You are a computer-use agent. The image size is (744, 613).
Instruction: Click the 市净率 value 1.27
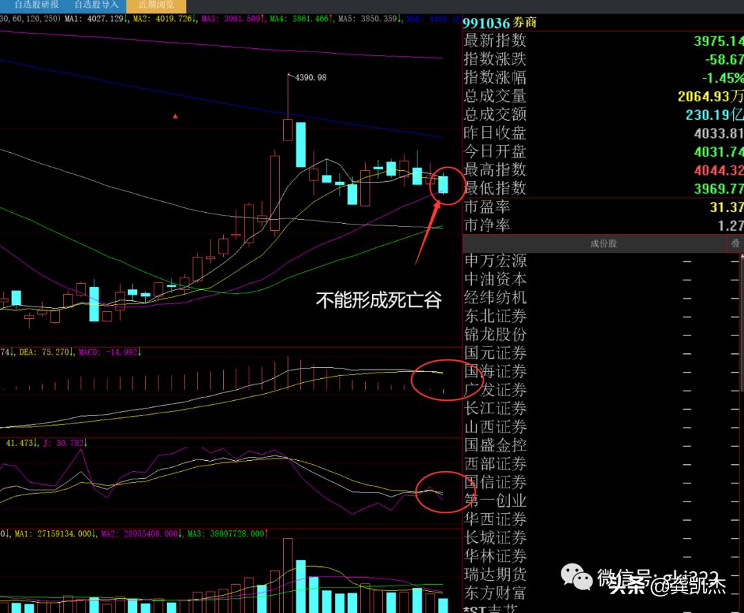point(730,227)
